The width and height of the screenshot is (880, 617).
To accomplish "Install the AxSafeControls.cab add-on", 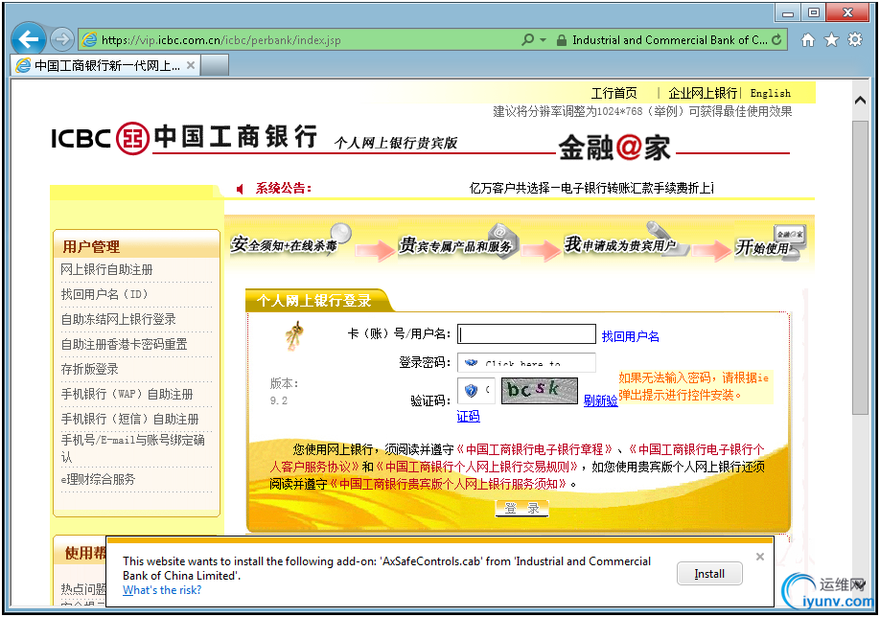I will point(709,573).
